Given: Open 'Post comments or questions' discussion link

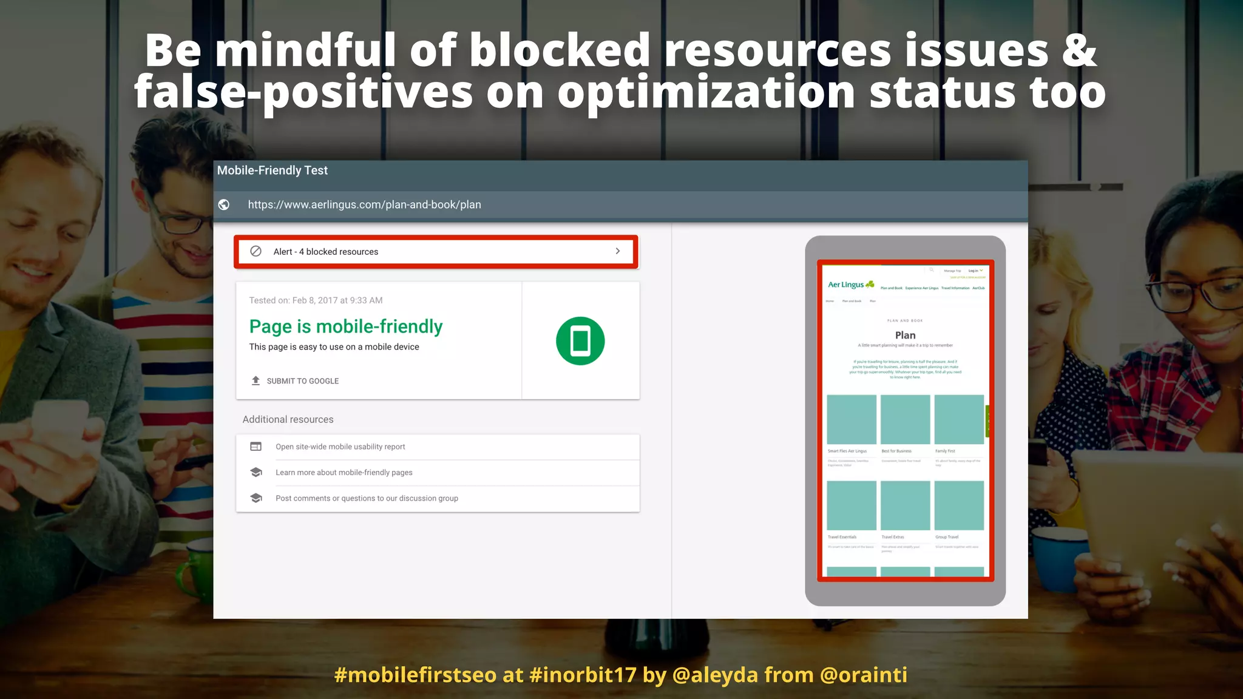Looking at the screenshot, I should click(367, 498).
